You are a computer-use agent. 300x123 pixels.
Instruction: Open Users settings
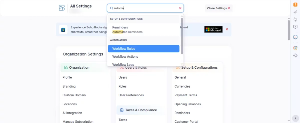(123, 77)
